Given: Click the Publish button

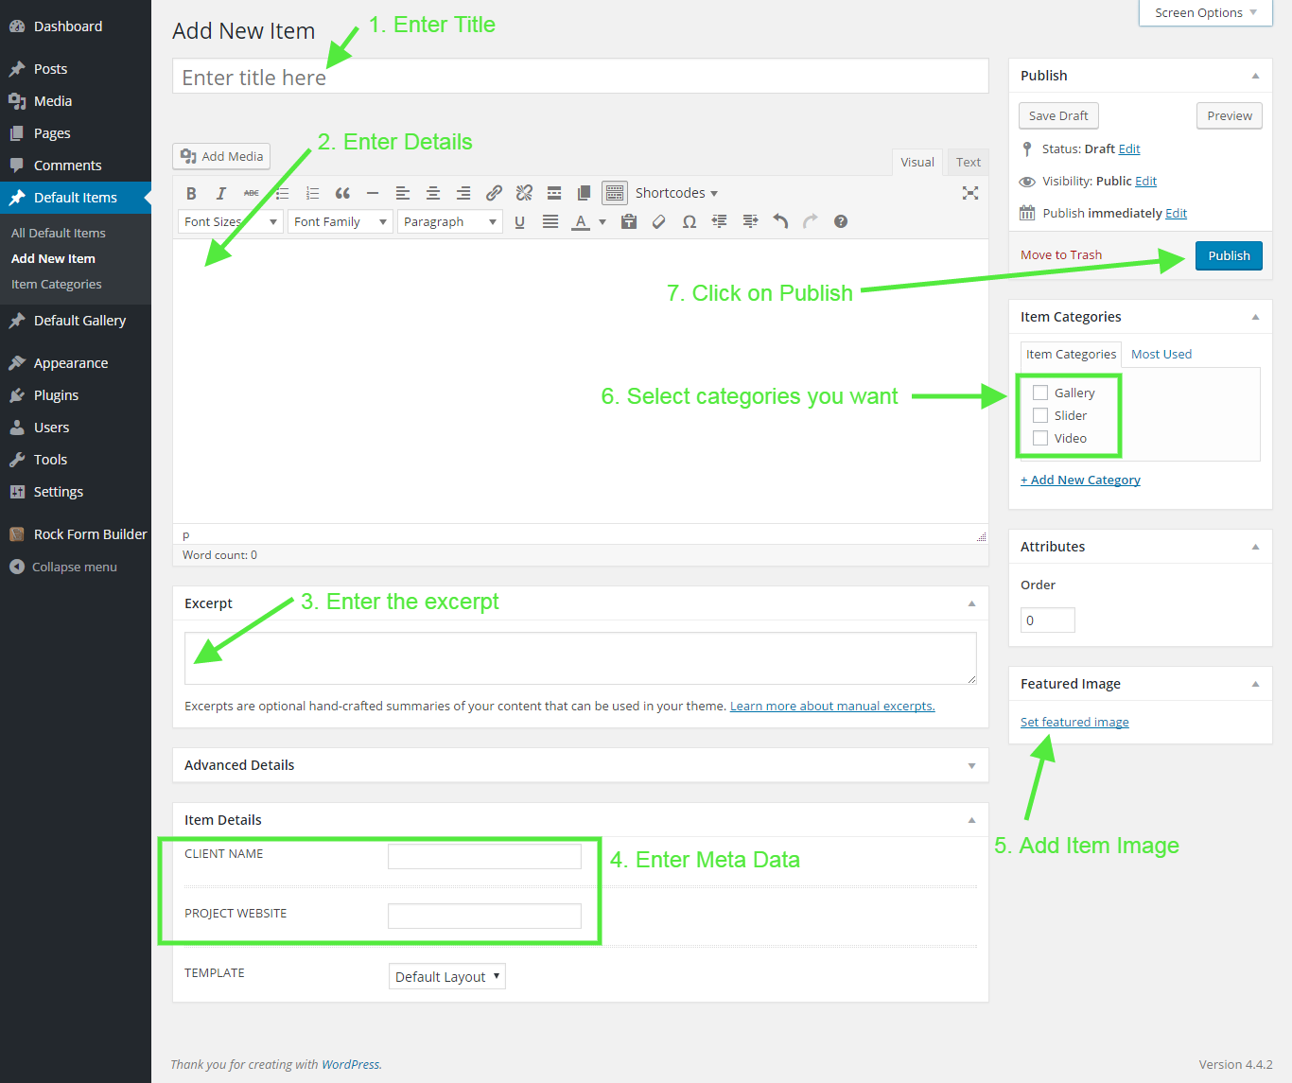Looking at the screenshot, I should (1228, 255).
